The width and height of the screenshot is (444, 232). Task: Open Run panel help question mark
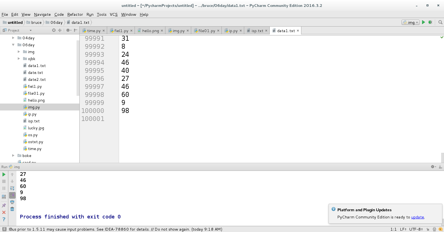[x=4, y=219]
